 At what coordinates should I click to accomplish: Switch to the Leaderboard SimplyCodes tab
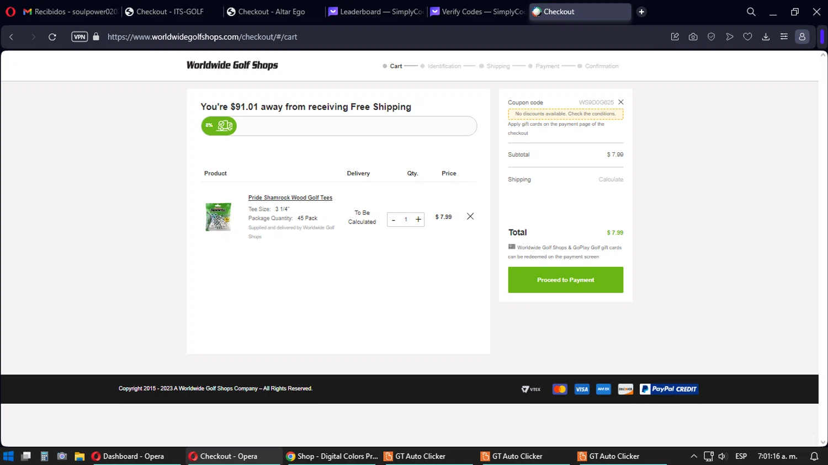click(376, 12)
